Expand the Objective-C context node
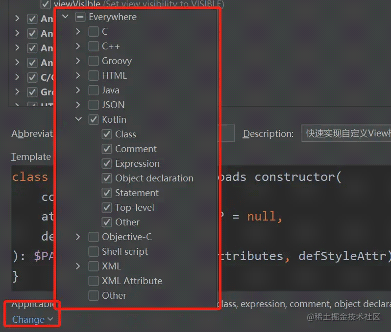Viewport: 391px width, 332px height. pyautogui.click(x=78, y=237)
